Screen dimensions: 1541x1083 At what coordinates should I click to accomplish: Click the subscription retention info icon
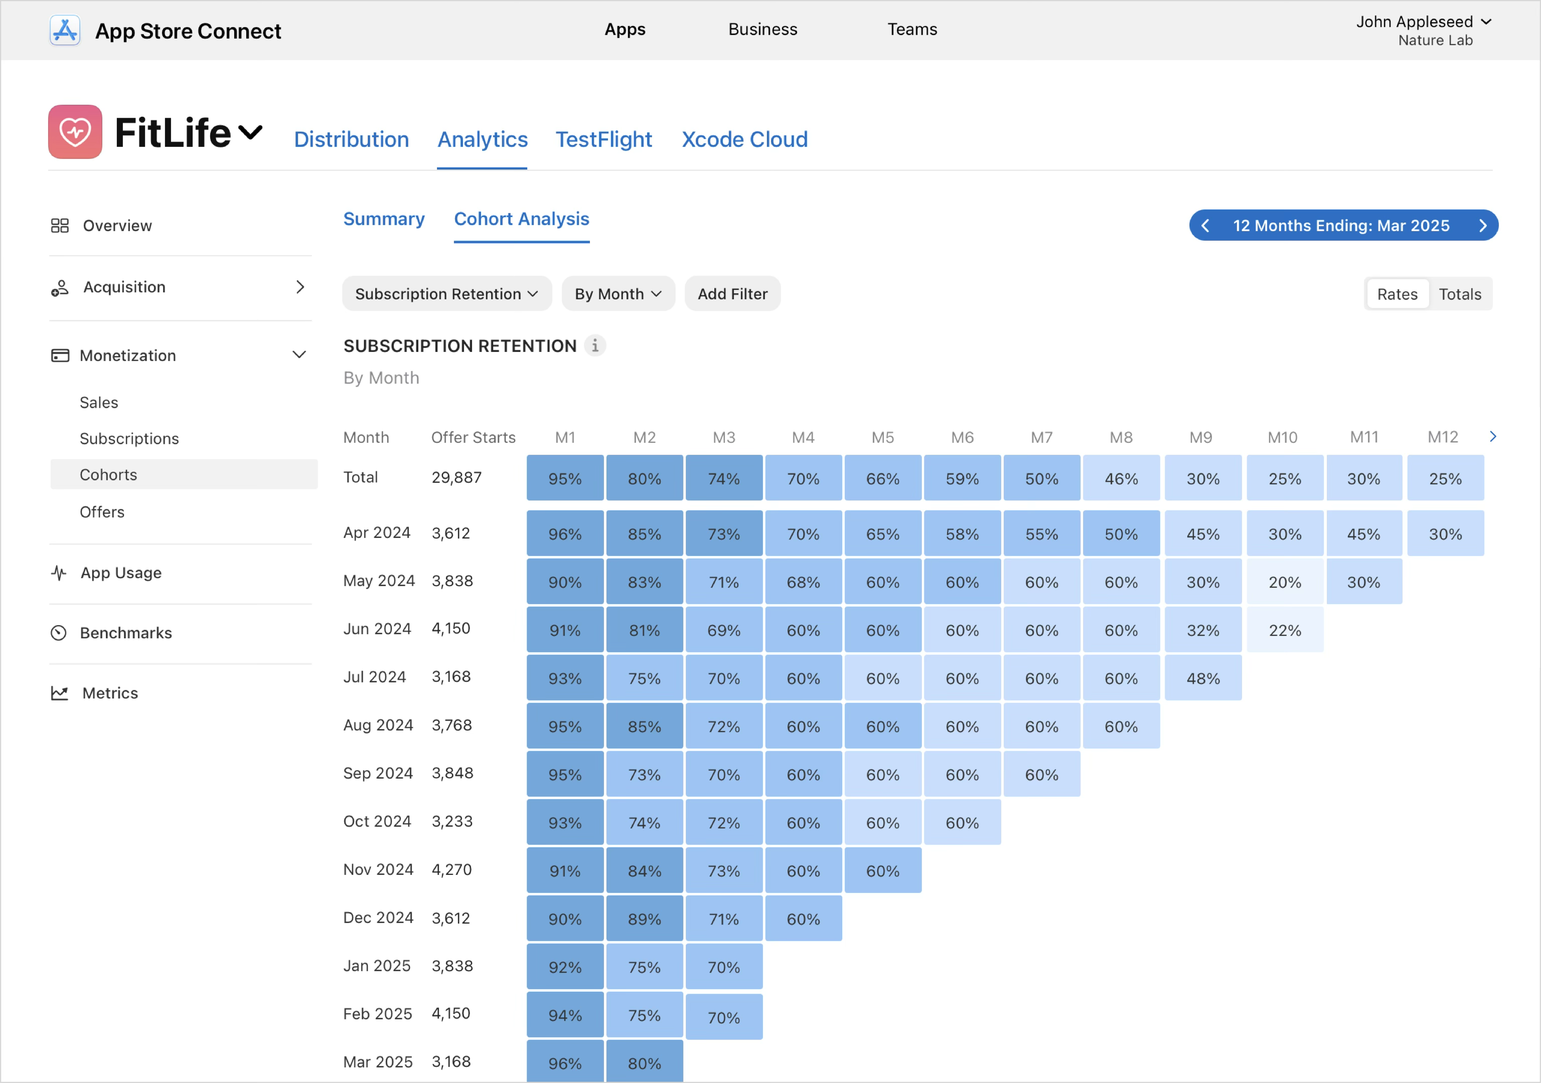click(594, 345)
